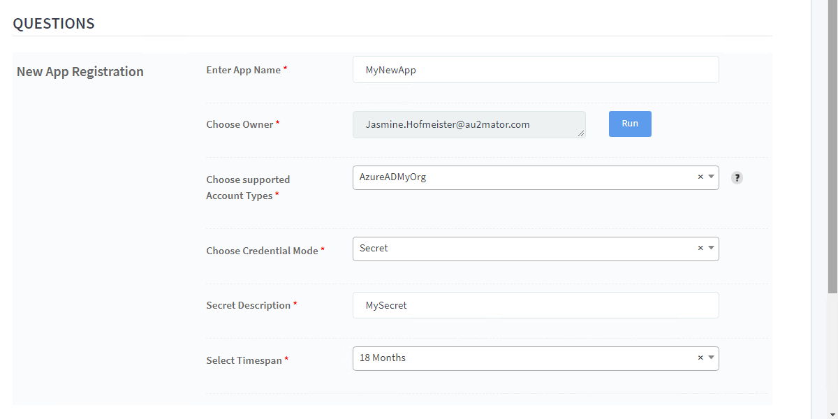This screenshot has width=838, height=419.
Task: Focus the MyNewApp name input field
Action: click(536, 70)
